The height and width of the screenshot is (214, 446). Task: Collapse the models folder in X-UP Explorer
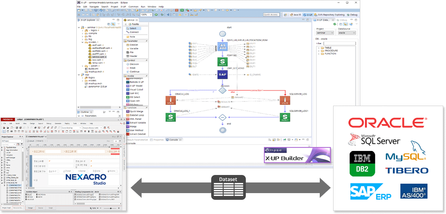[x=83, y=42]
